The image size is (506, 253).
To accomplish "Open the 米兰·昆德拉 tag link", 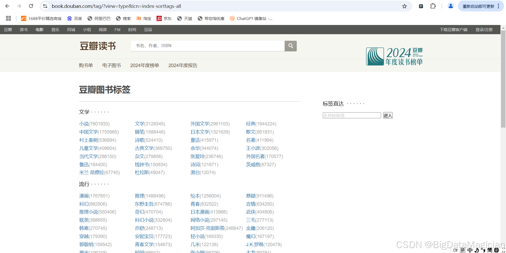I will 92,172.
